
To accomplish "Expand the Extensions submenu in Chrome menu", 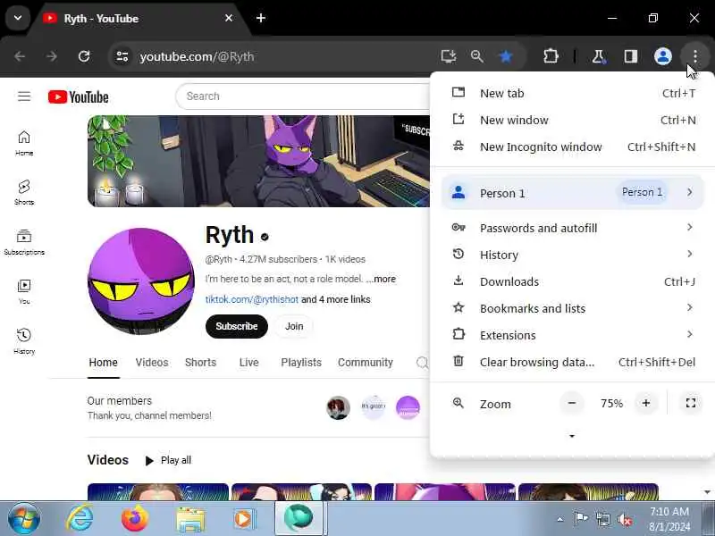I will point(572,336).
